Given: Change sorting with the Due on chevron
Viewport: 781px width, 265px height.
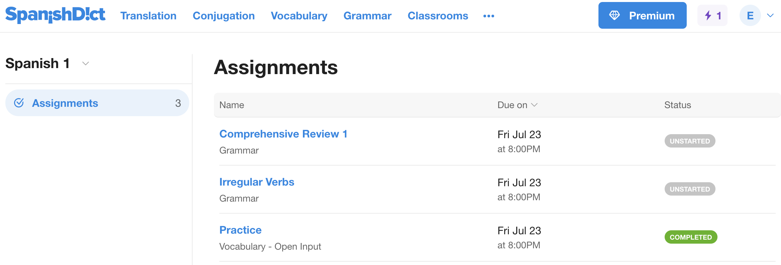Looking at the screenshot, I should [534, 105].
